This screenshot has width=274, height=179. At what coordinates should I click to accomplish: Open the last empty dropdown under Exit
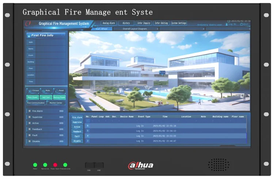pyautogui.click(x=228, y=29)
